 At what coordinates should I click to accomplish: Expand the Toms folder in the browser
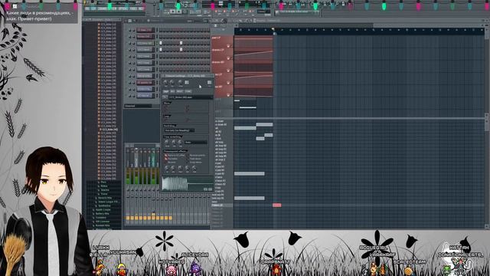click(104, 194)
